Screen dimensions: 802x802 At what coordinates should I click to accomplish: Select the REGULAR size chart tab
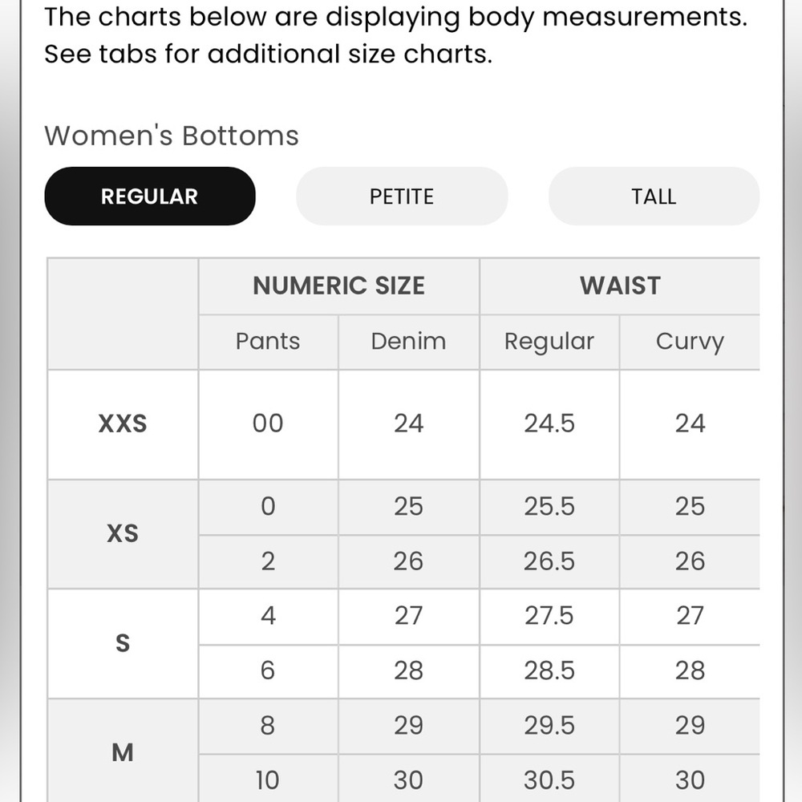[150, 196]
